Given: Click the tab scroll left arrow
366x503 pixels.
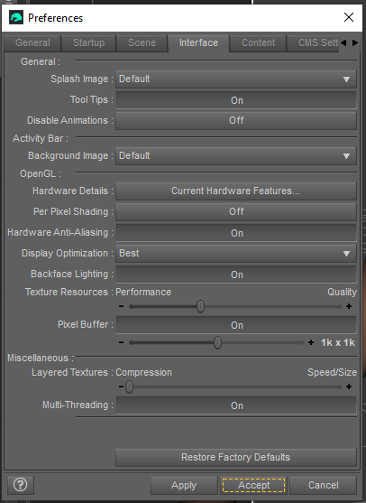Looking at the screenshot, I should [343, 42].
